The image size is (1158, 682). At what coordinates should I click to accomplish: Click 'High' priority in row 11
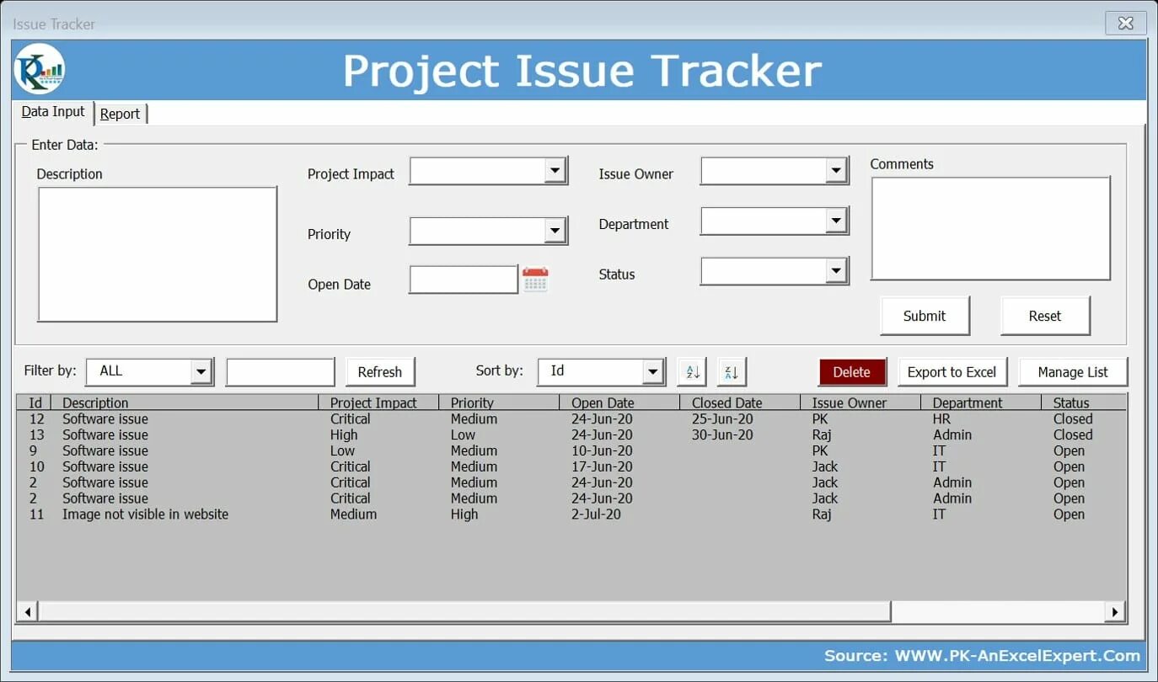(x=464, y=514)
